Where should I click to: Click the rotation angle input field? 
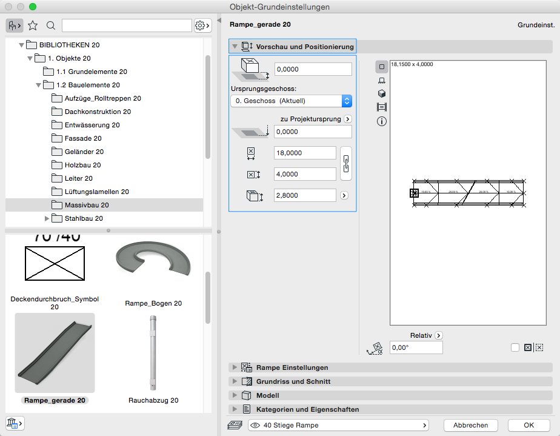coord(416,347)
